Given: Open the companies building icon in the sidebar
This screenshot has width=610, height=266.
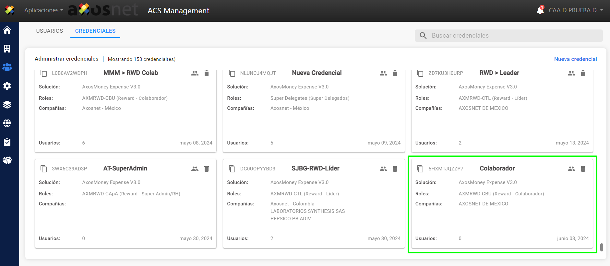Looking at the screenshot, I should pos(7,49).
